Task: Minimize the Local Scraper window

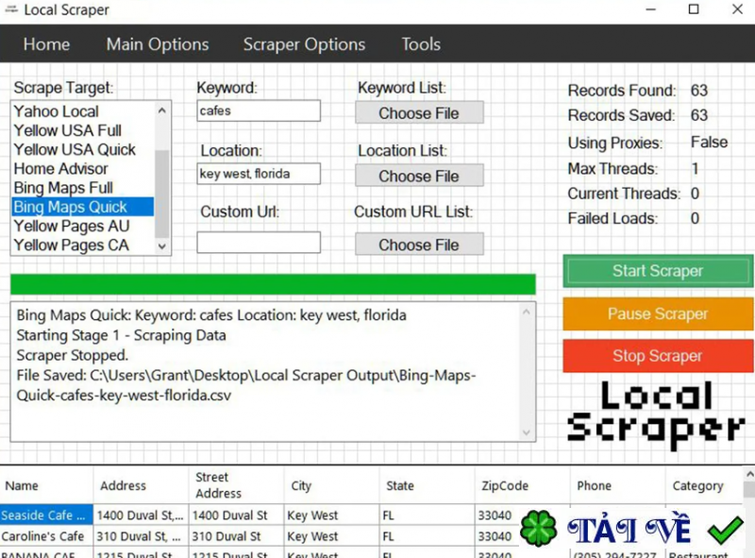Action: (651, 9)
